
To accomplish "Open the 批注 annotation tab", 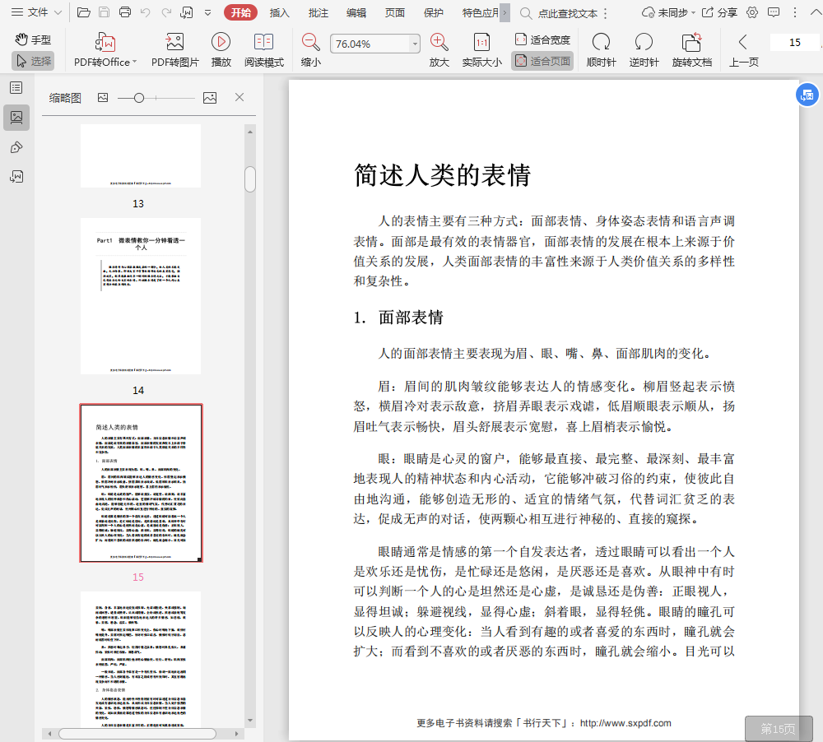I will pos(318,12).
